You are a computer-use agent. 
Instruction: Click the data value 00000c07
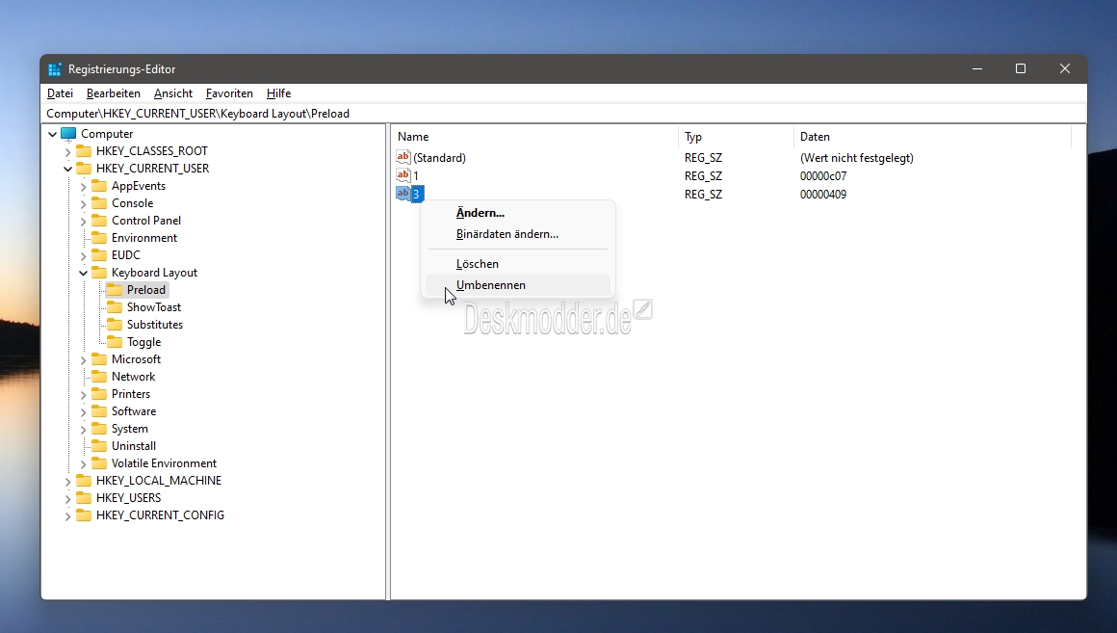(822, 176)
